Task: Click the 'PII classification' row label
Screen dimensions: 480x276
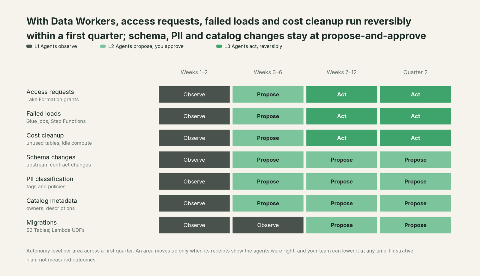Action: click(x=50, y=179)
